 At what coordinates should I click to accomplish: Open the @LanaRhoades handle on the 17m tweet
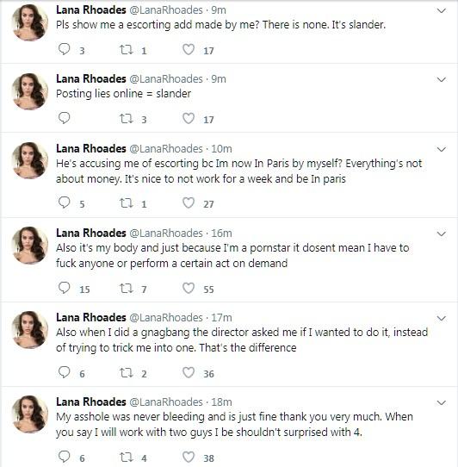click(166, 318)
